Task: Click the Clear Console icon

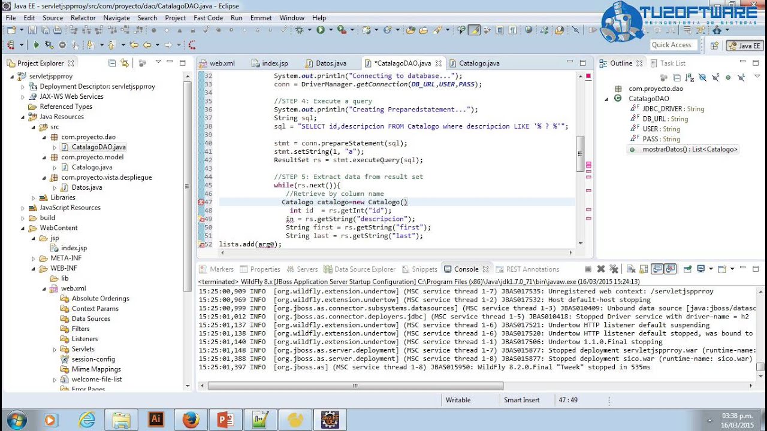Action: click(x=631, y=269)
